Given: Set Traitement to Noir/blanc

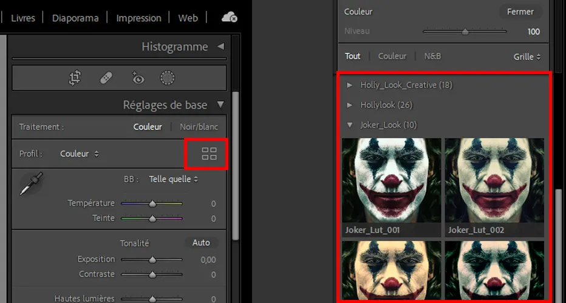Looking at the screenshot, I should pyautogui.click(x=199, y=127).
